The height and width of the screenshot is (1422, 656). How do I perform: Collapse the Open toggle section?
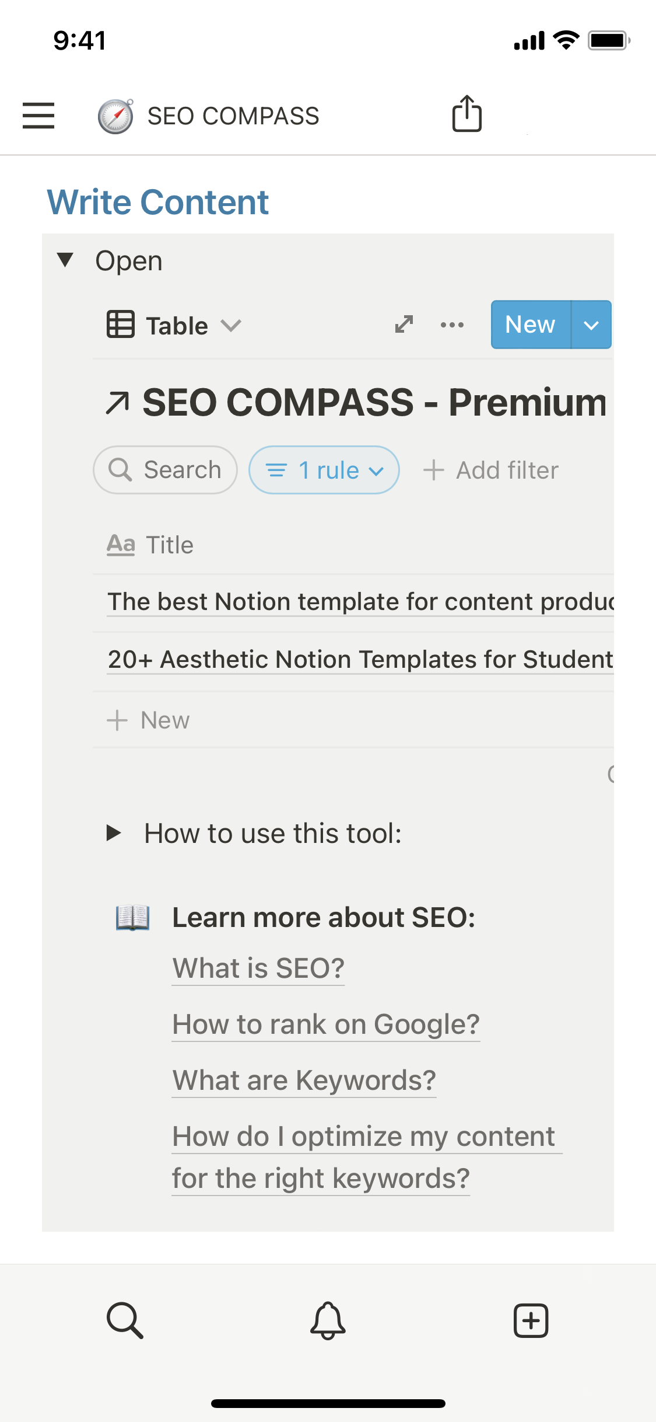65,260
